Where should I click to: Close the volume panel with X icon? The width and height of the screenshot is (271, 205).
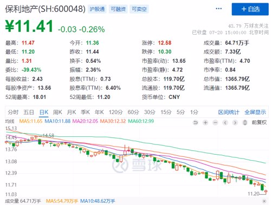click(x=264, y=201)
